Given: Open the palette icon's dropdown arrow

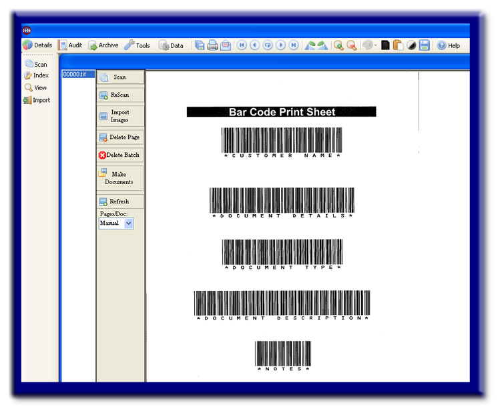Looking at the screenshot, I should click(x=375, y=45).
